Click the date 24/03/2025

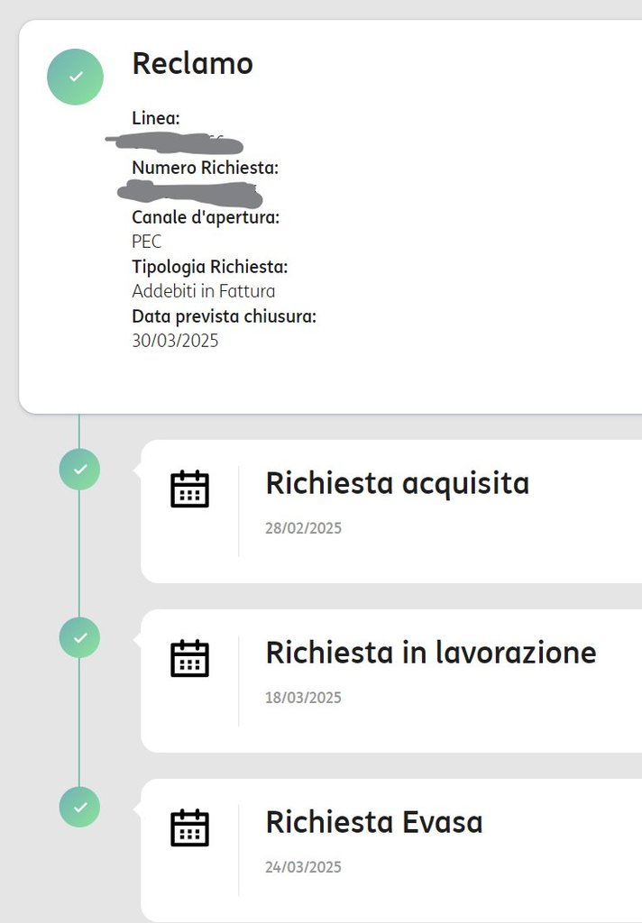tap(303, 867)
